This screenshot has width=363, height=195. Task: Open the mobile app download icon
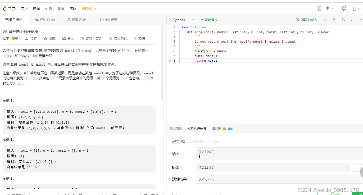pos(320,8)
